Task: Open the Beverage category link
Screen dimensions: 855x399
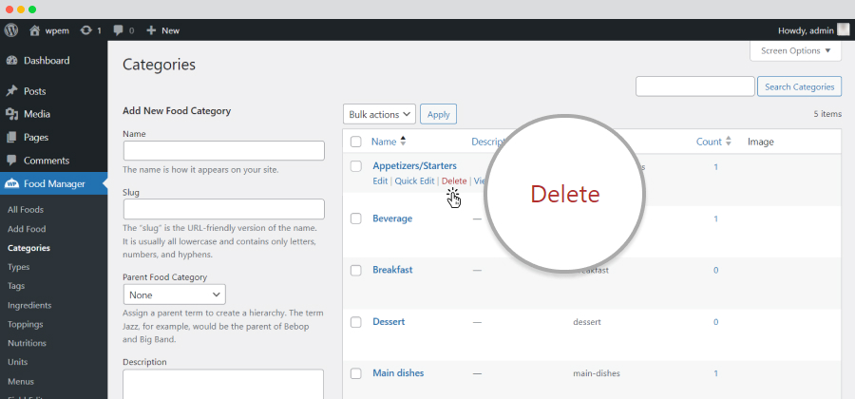Action: (x=392, y=218)
